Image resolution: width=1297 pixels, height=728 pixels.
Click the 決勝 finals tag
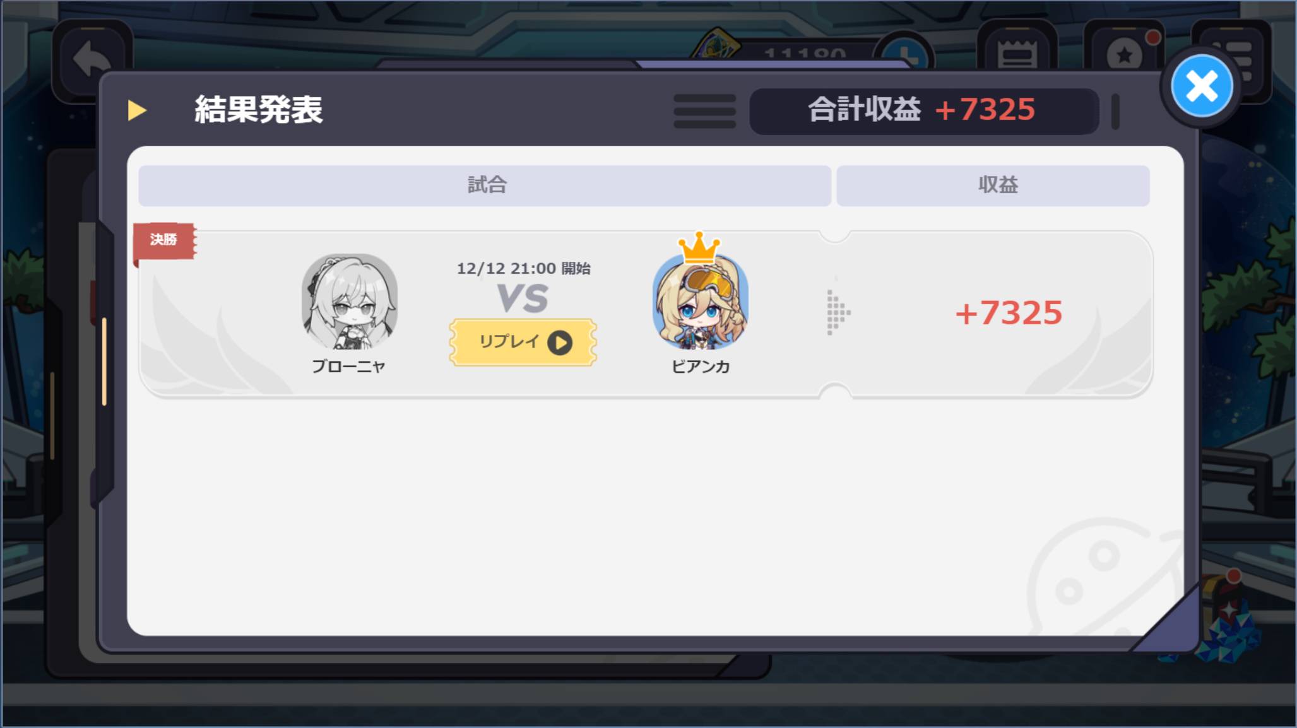point(164,240)
